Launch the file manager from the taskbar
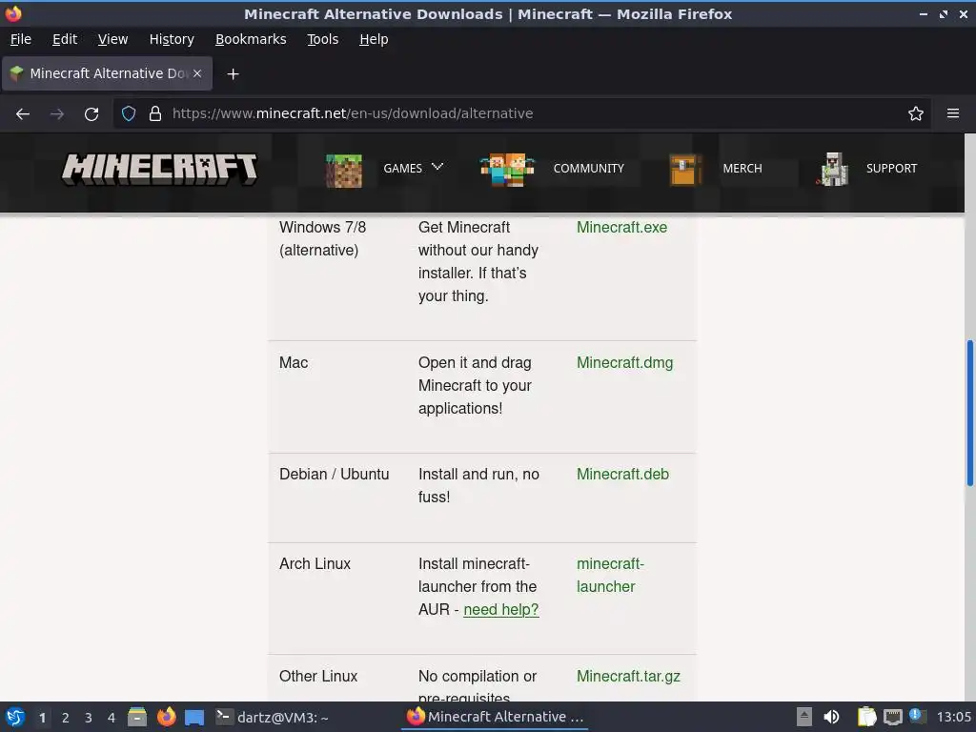 (x=137, y=717)
